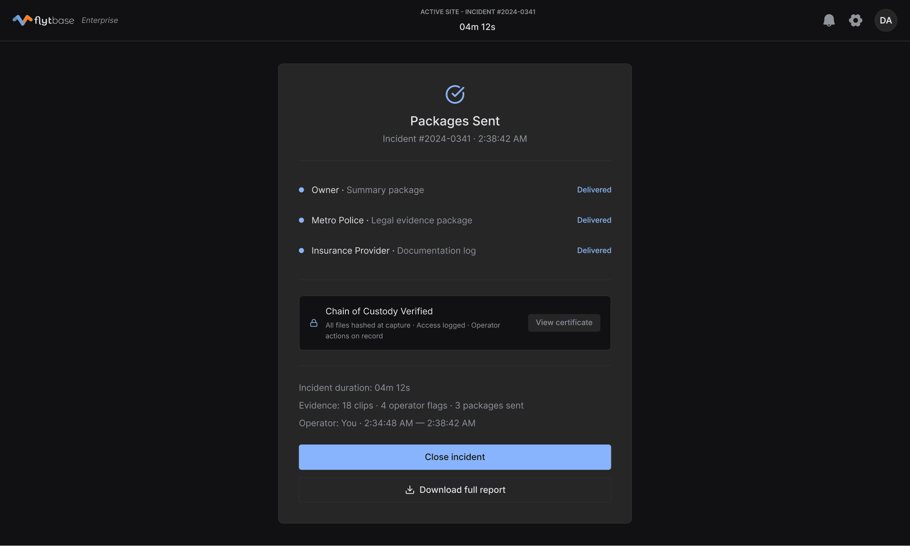Click the Insurance Provider Delivered status

coord(594,251)
